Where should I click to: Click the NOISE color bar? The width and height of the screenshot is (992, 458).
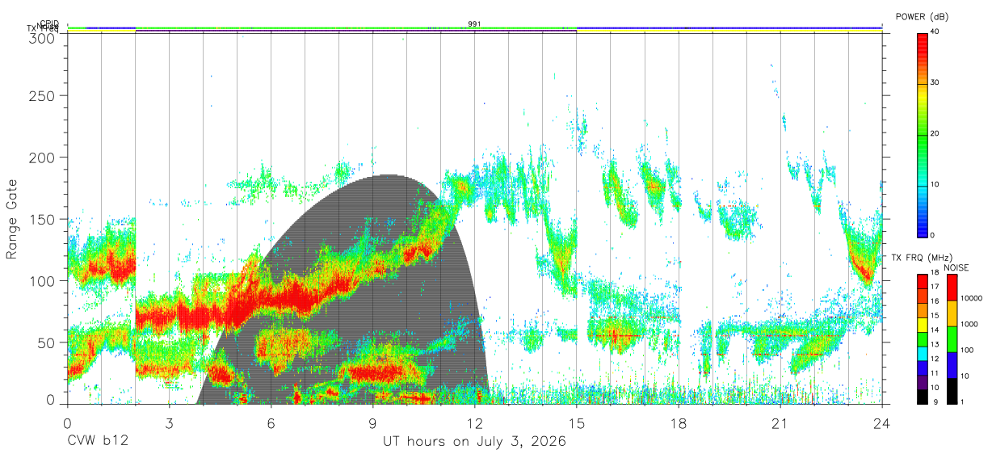(x=952, y=338)
